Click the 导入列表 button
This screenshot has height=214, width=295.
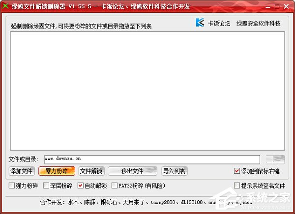pyautogui.click(x=175, y=171)
